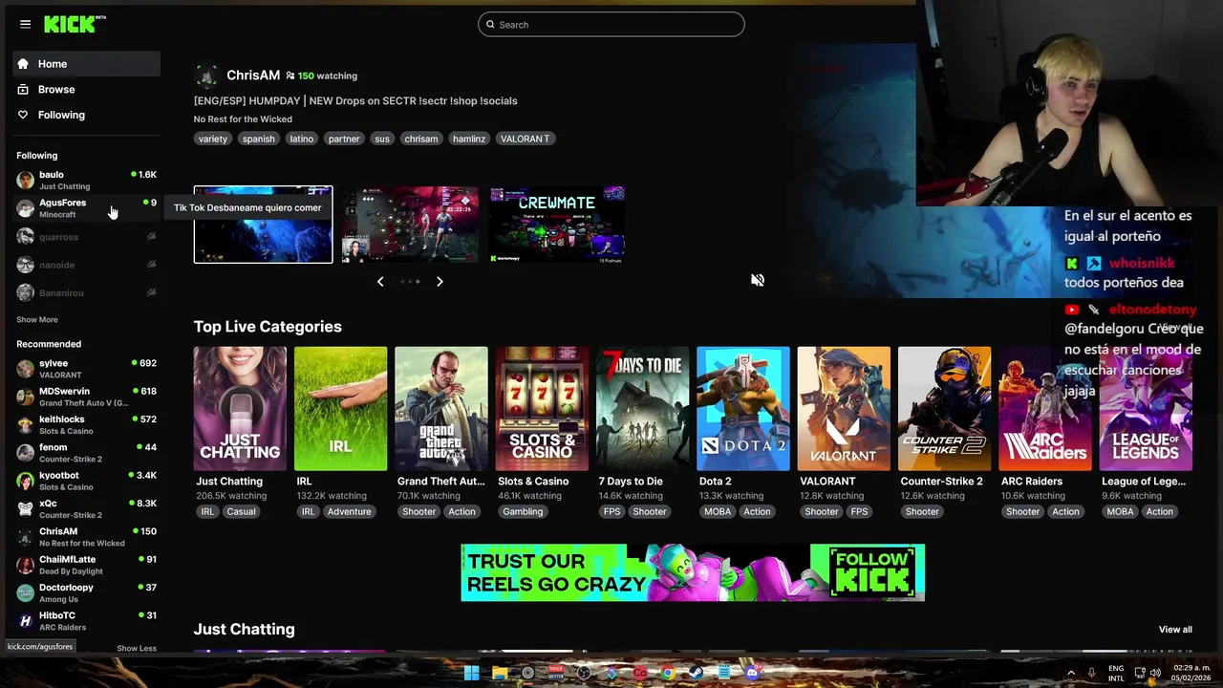This screenshot has height=688, width=1223.
Task: Click 'View all' for Just Chatting section
Action: click(1175, 630)
